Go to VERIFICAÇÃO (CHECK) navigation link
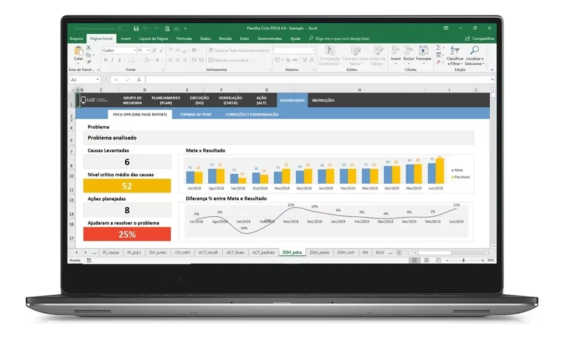Image resolution: width=564 pixels, height=339 pixels. point(230,100)
